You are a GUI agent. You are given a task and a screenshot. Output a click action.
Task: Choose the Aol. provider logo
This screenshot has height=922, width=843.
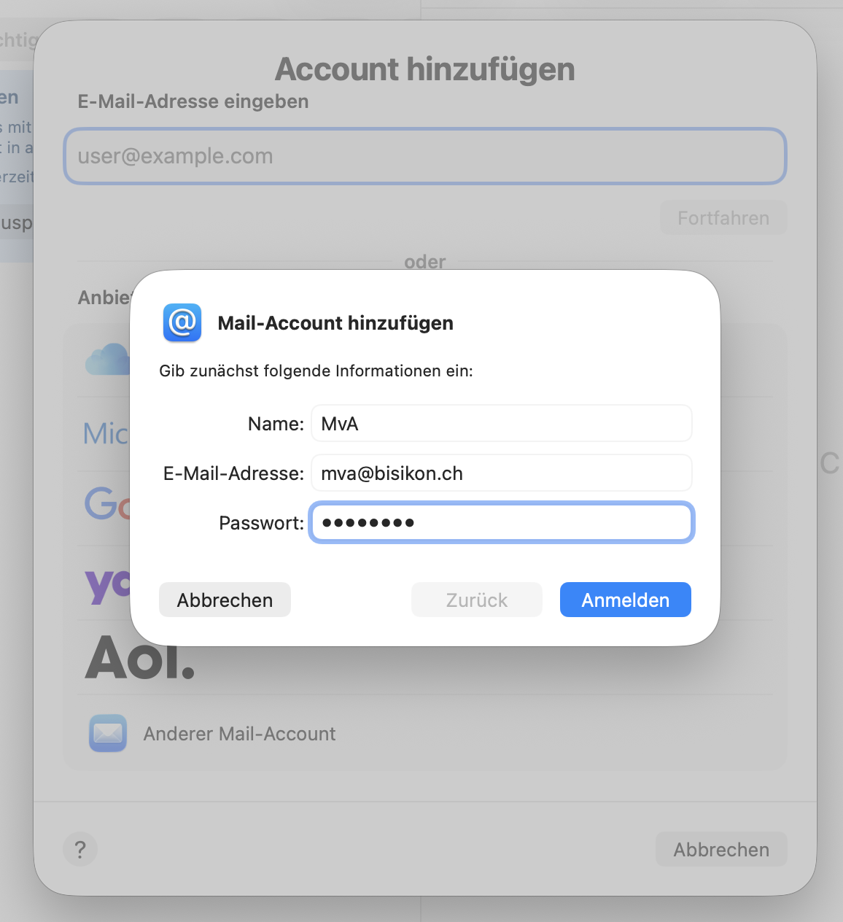(140, 657)
